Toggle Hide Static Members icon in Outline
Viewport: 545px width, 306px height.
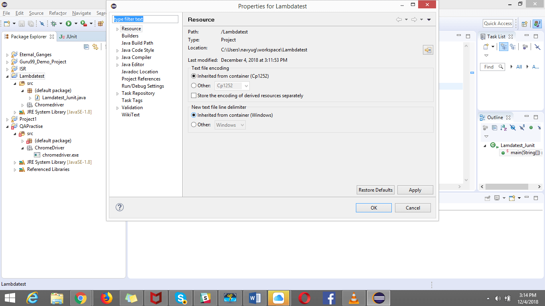(522, 127)
